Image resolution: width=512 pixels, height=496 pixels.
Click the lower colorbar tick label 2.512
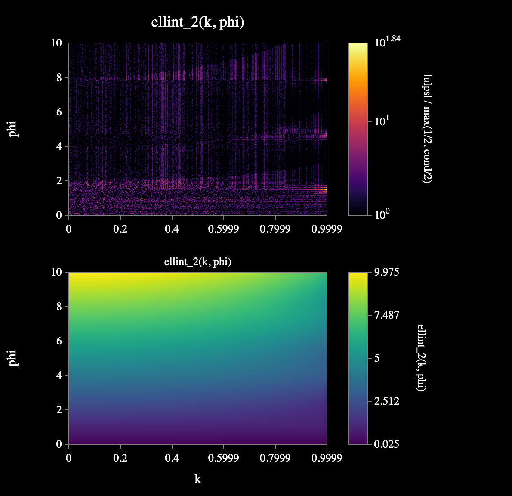coord(387,401)
